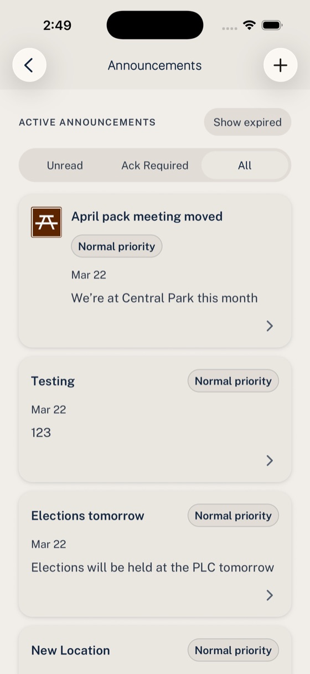Image resolution: width=310 pixels, height=674 pixels.
Task: Tap Normal priority badge on New Location
Action: [233, 650]
